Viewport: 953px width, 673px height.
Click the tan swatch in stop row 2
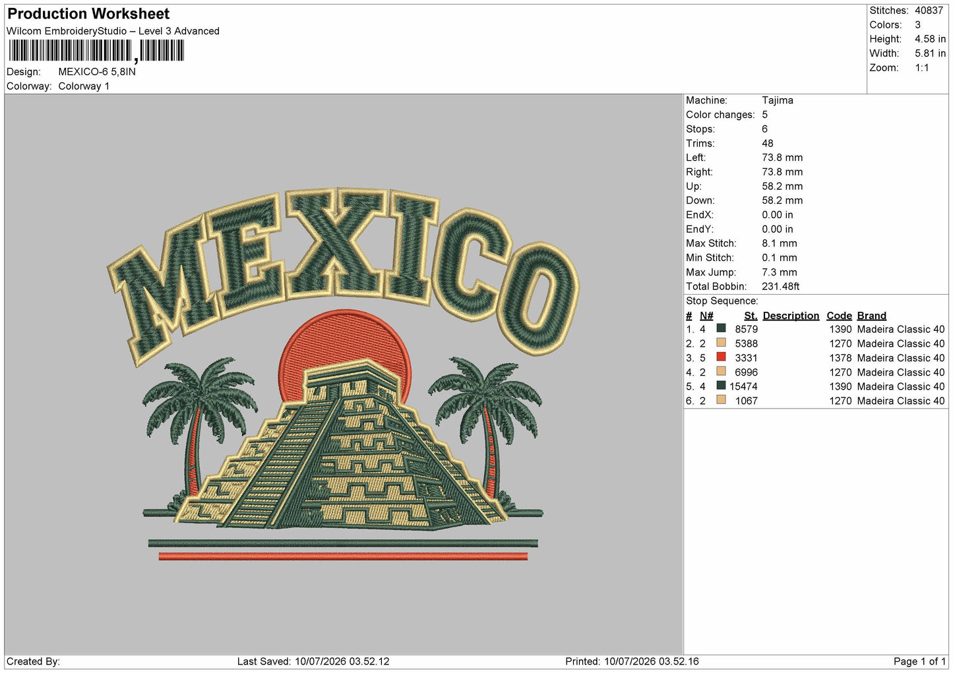point(721,343)
